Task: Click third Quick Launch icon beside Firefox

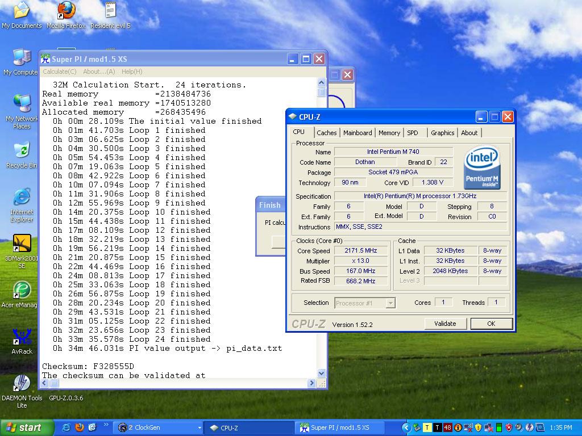Action: (x=93, y=427)
